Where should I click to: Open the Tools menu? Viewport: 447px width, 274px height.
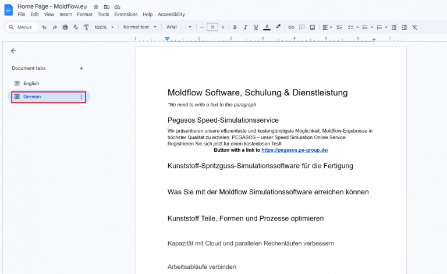click(103, 14)
